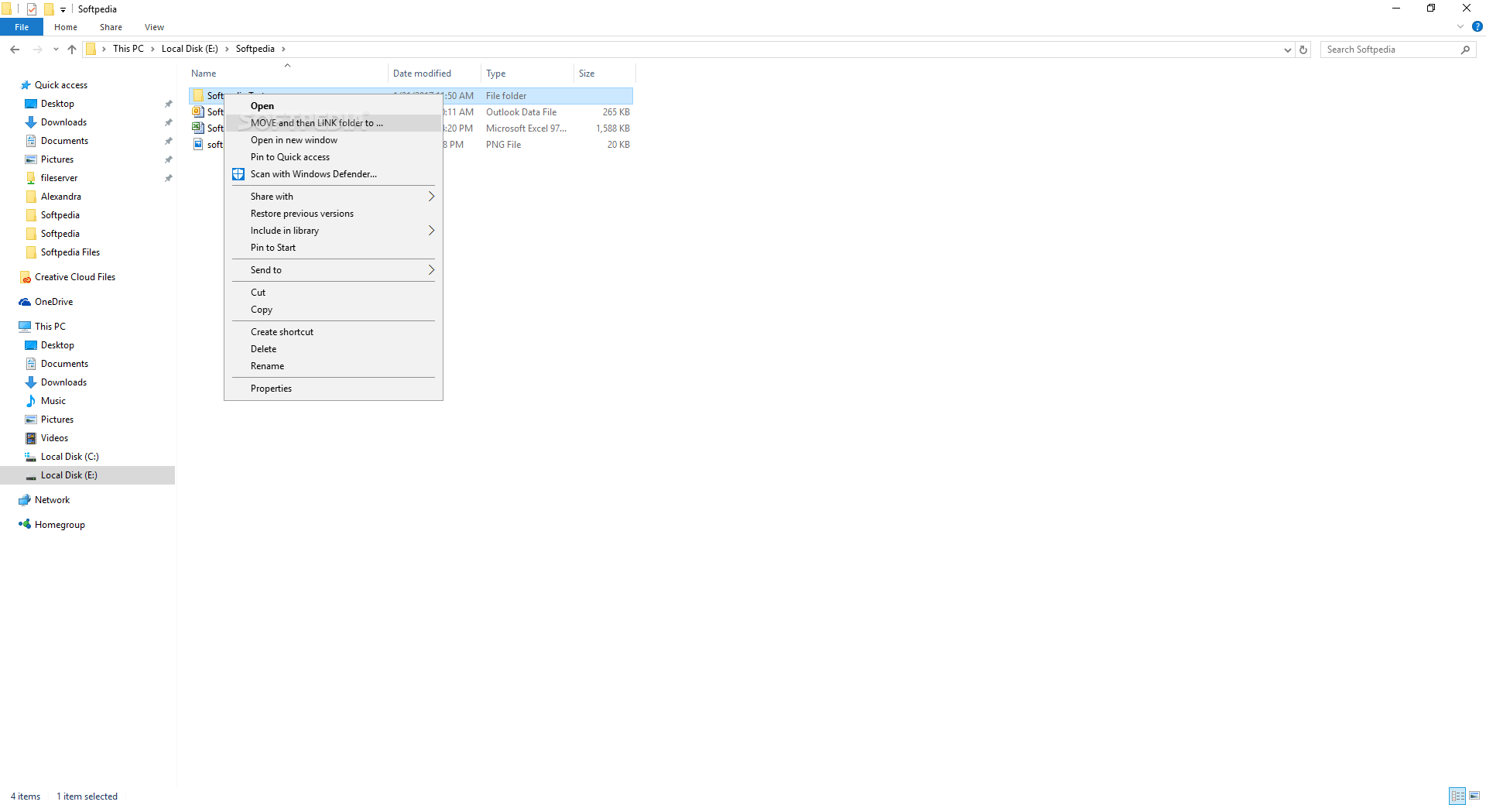1486x805 pixels.
Task: Unpin Downloads from Quick access
Action: click(x=169, y=122)
